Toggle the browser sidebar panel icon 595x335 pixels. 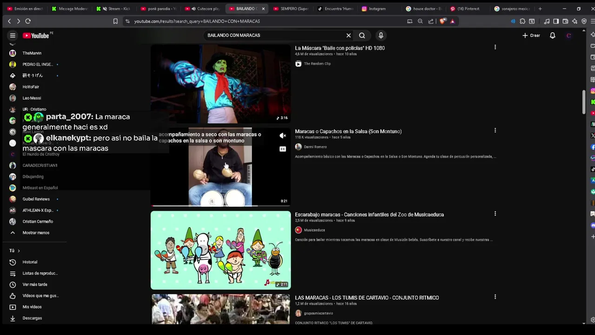[x=556, y=21]
